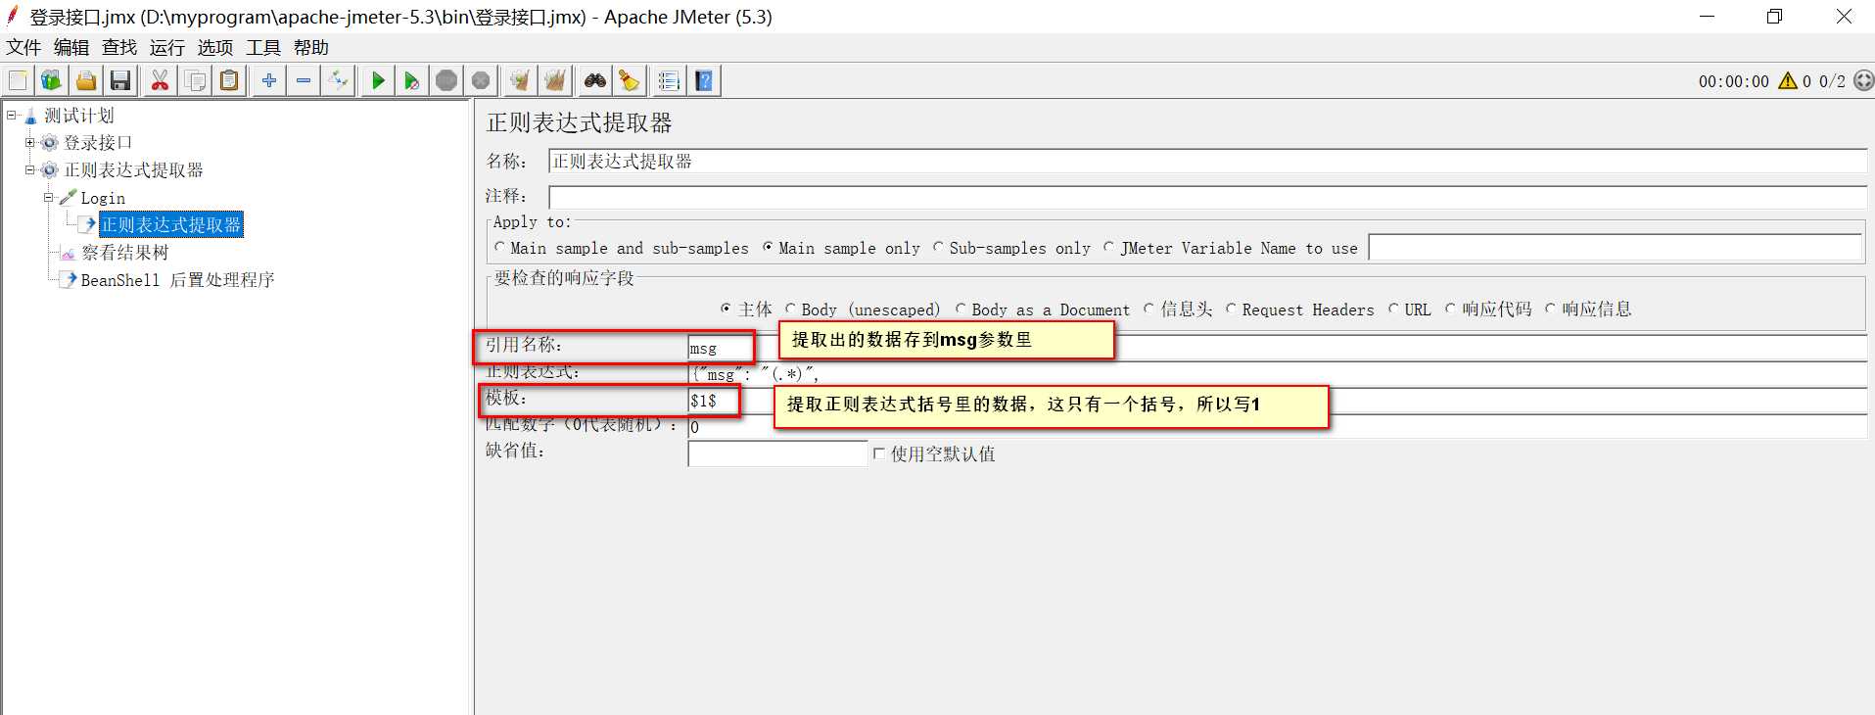Click the blue plus Expand All icon
Image resolution: width=1875 pixels, height=715 pixels.
[x=268, y=80]
